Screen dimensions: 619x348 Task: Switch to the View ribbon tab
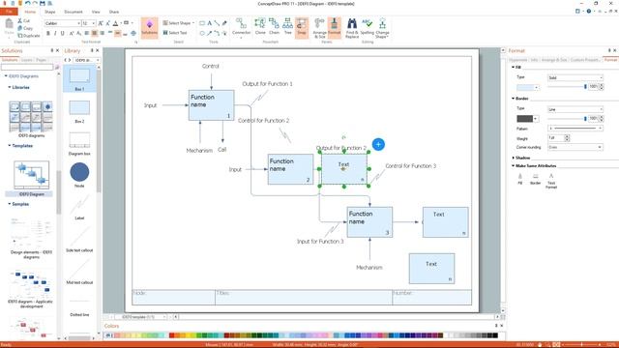(x=96, y=12)
